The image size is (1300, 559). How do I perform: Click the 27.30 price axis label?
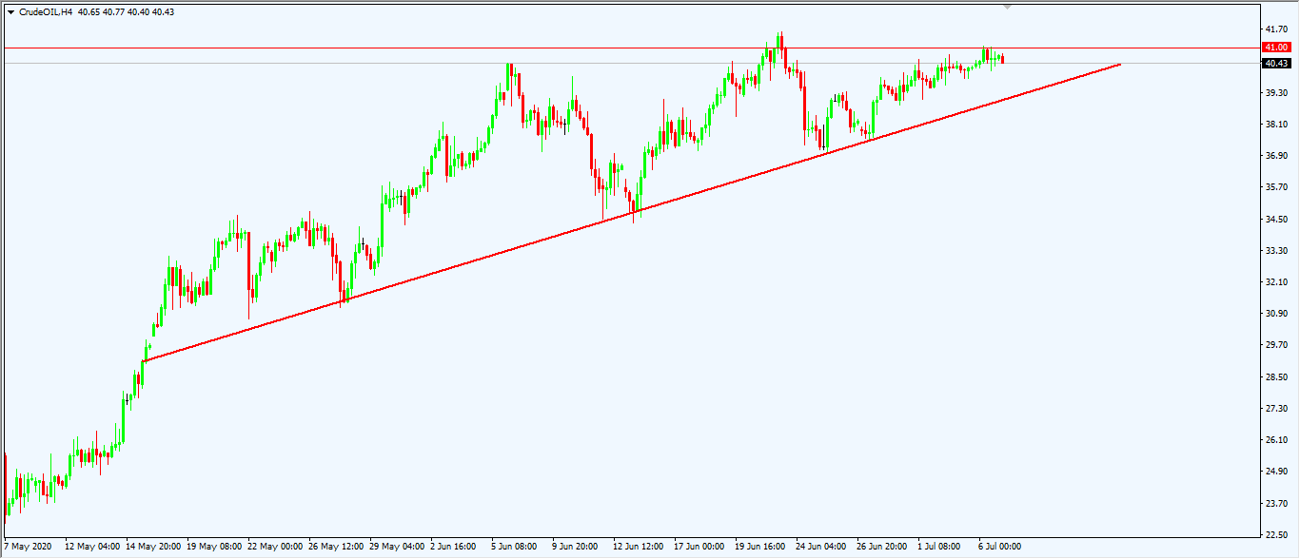point(1275,408)
